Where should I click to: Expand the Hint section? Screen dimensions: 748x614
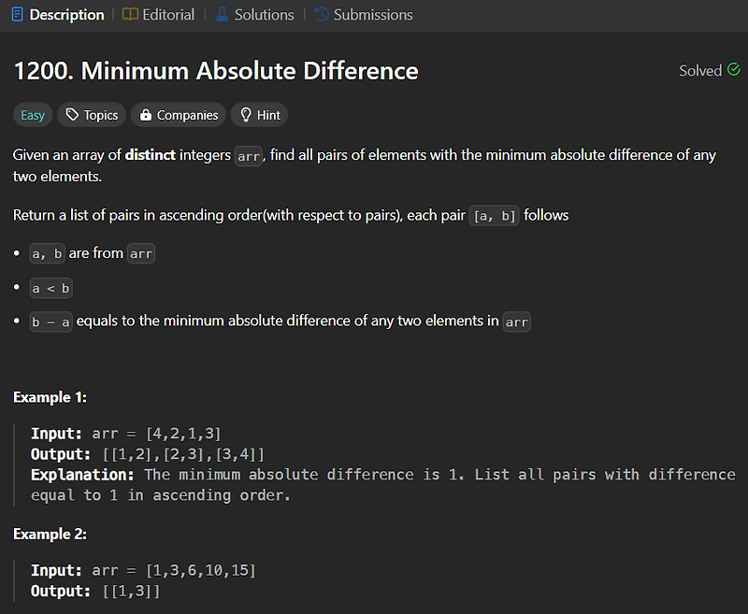pyautogui.click(x=260, y=115)
